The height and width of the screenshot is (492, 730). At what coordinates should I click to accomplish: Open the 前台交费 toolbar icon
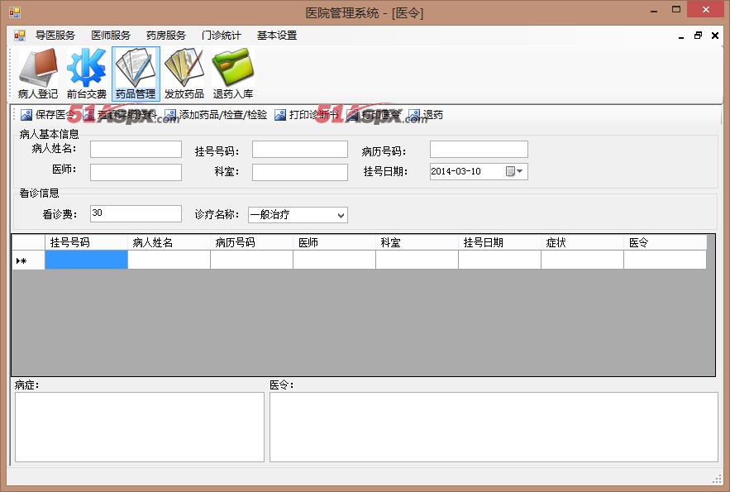(x=87, y=74)
